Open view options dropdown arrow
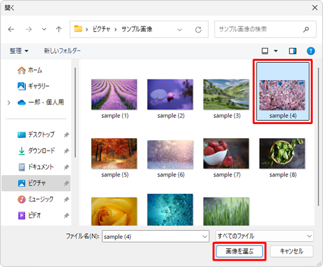The image size is (323, 267). pos(276,51)
